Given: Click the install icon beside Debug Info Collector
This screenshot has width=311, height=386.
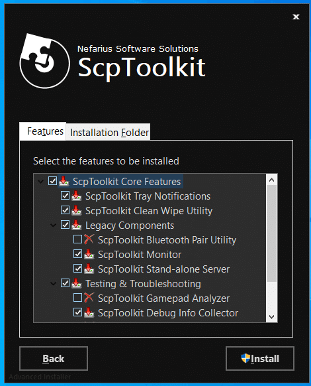Looking at the screenshot, I should (x=89, y=312).
